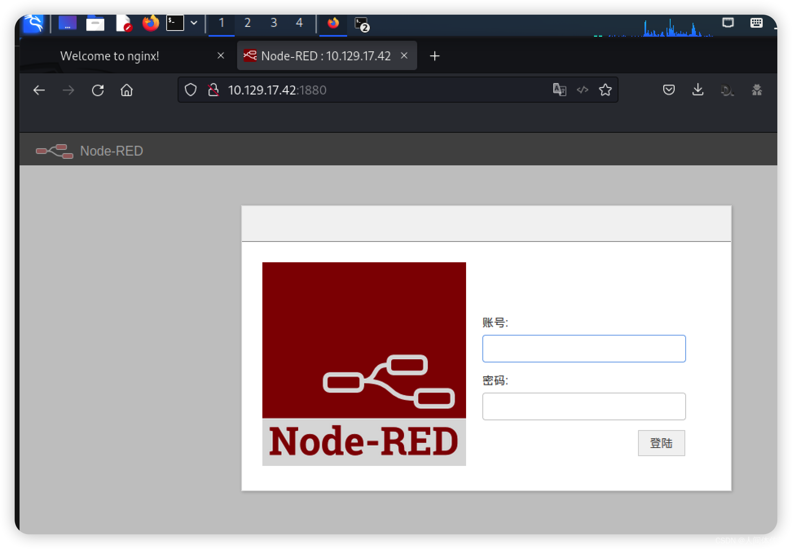Click the code brackets icon in address bar
Screen dimensions: 792x549
583,90
